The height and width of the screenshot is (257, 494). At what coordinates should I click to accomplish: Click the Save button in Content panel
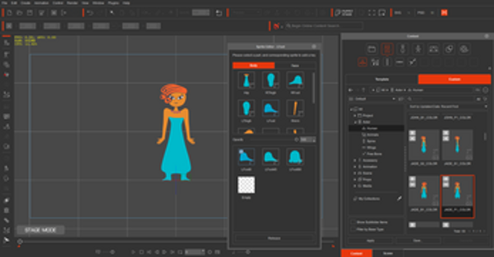(x=417, y=240)
